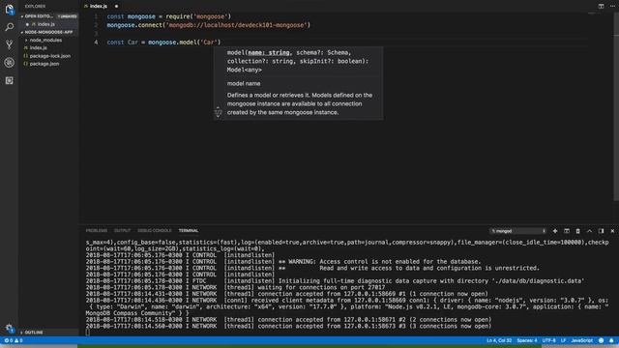Click the '1 UNSAVED' badge
The height and width of the screenshot is (348, 619).
67,16
